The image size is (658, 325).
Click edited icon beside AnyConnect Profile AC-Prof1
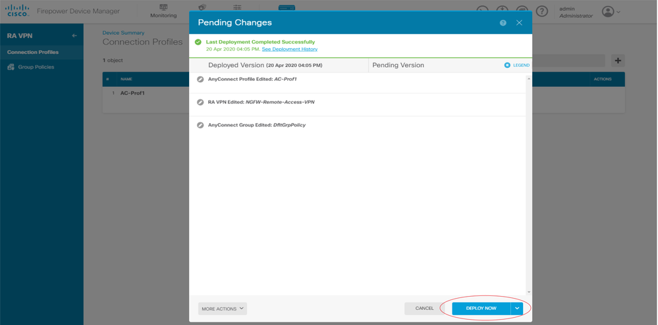[x=201, y=79]
